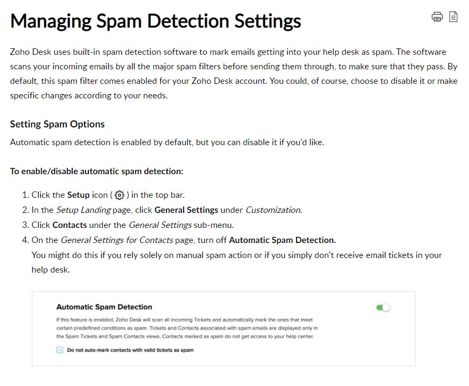
Task: Click the print page icon
Action: click(437, 17)
